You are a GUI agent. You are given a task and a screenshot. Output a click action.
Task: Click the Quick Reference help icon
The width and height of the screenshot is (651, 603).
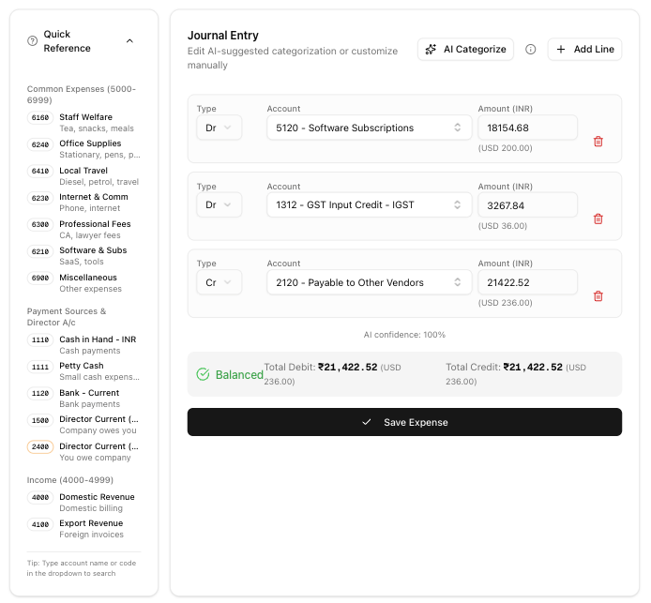coord(33,41)
